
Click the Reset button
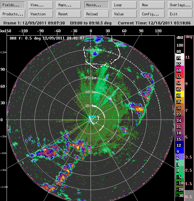click(x=69, y=14)
